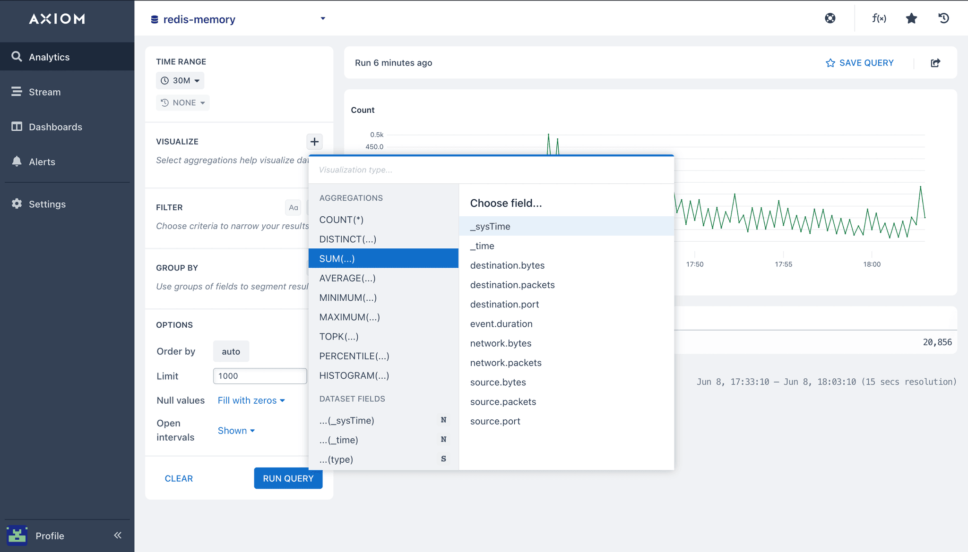Image resolution: width=968 pixels, height=552 pixels.
Task: Open Settings from the sidebar
Action: (47, 204)
